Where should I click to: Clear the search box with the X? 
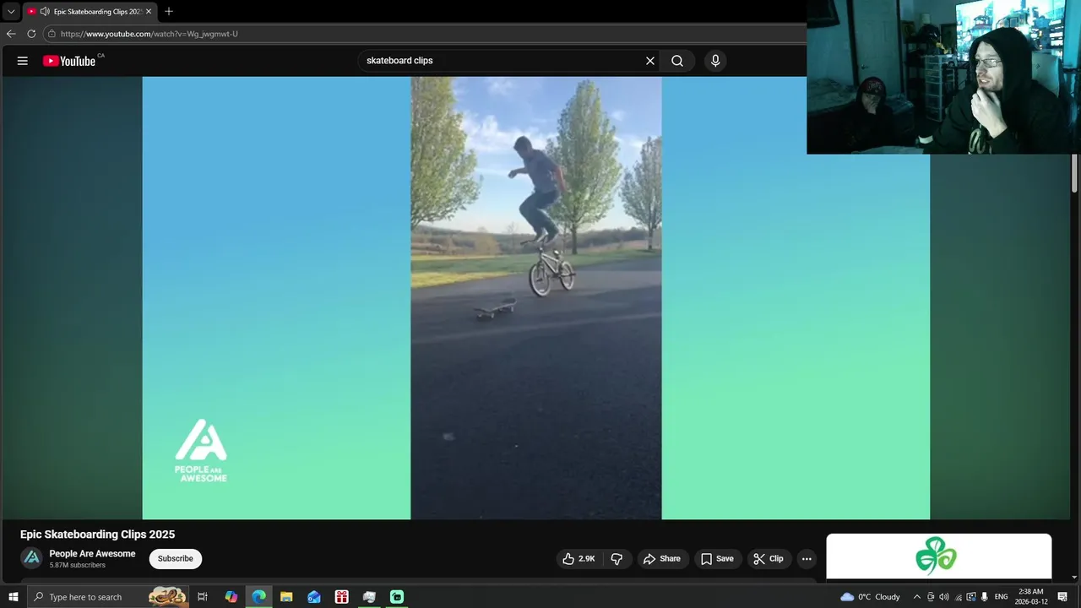pos(650,61)
